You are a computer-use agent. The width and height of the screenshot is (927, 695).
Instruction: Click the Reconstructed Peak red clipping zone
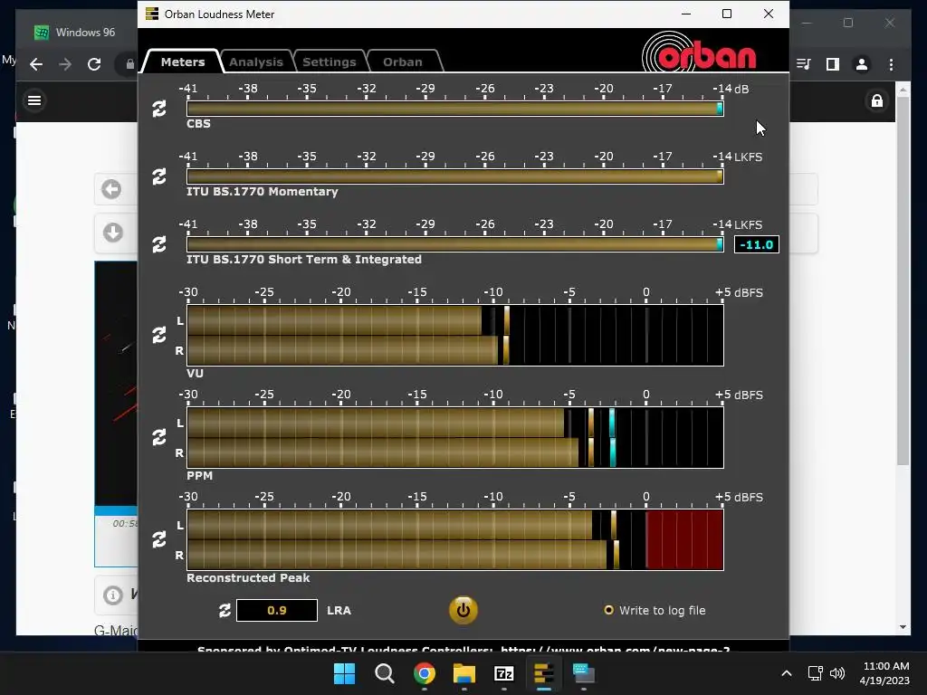click(x=684, y=539)
